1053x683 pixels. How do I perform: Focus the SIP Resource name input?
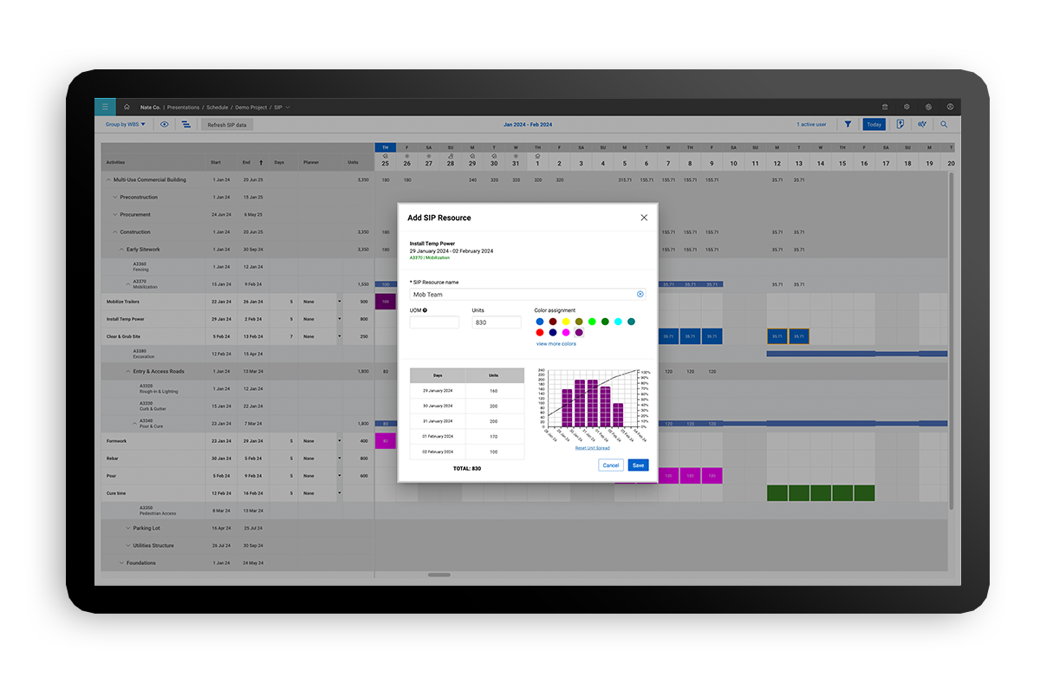(528, 295)
